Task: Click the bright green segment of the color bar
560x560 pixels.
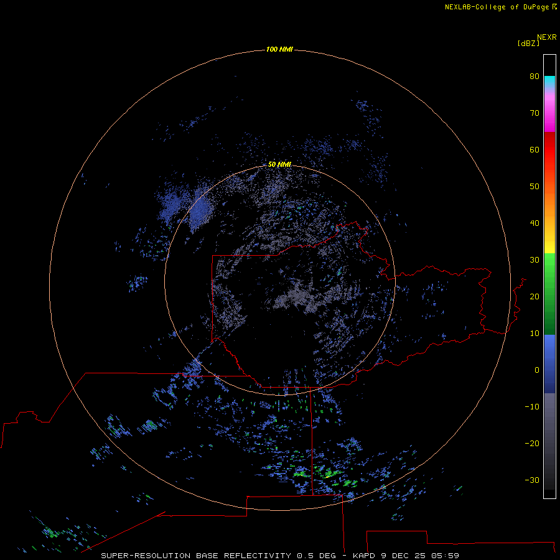Action: coord(549,266)
